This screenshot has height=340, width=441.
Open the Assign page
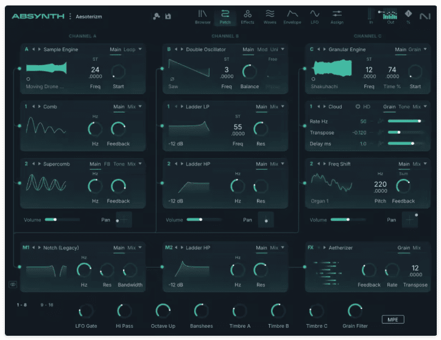click(337, 17)
